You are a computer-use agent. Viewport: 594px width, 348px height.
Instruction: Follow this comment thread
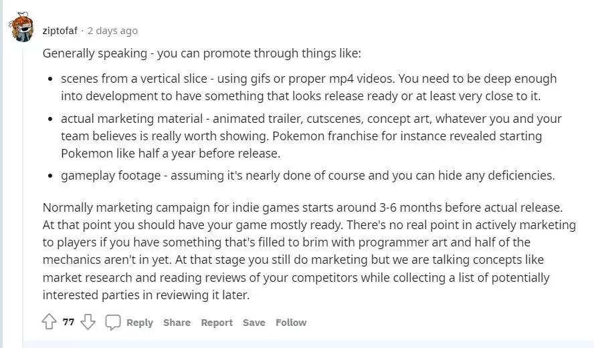click(x=291, y=323)
